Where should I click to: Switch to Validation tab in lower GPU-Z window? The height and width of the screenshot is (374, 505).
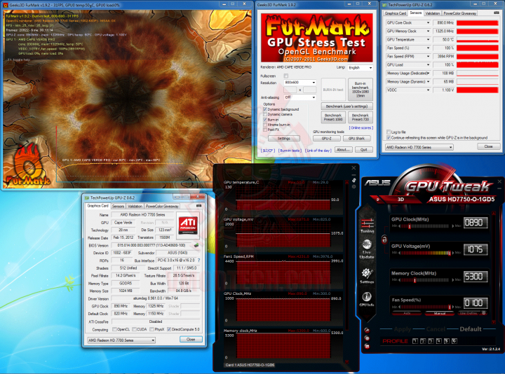tap(135, 206)
